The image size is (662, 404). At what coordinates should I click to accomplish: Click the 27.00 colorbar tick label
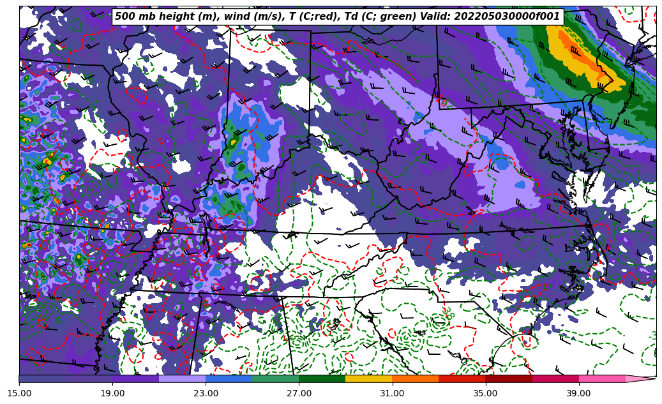[x=299, y=393]
